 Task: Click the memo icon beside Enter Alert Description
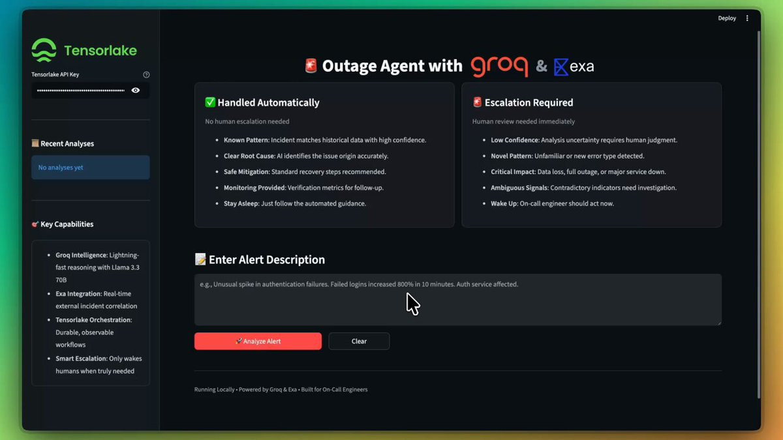200,259
